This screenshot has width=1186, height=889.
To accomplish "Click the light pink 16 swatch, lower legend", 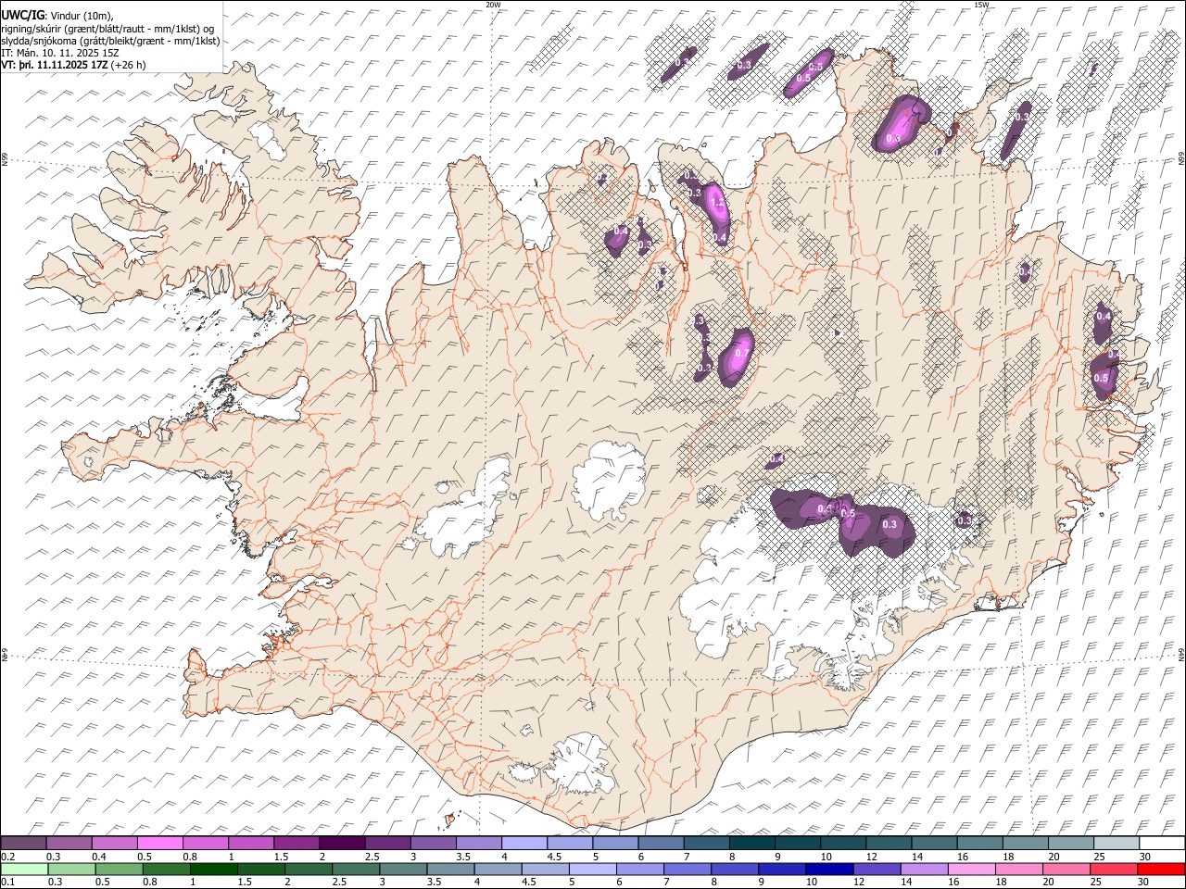I will point(970,869).
